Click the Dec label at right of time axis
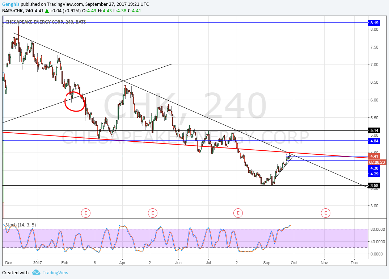 [x=354, y=263]
